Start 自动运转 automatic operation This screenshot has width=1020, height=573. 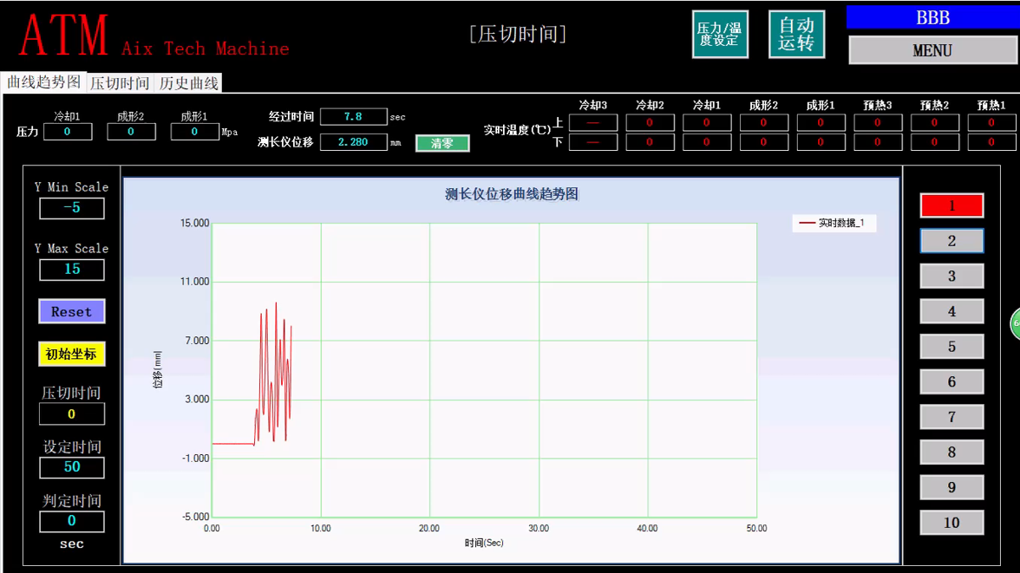pyautogui.click(x=796, y=34)
